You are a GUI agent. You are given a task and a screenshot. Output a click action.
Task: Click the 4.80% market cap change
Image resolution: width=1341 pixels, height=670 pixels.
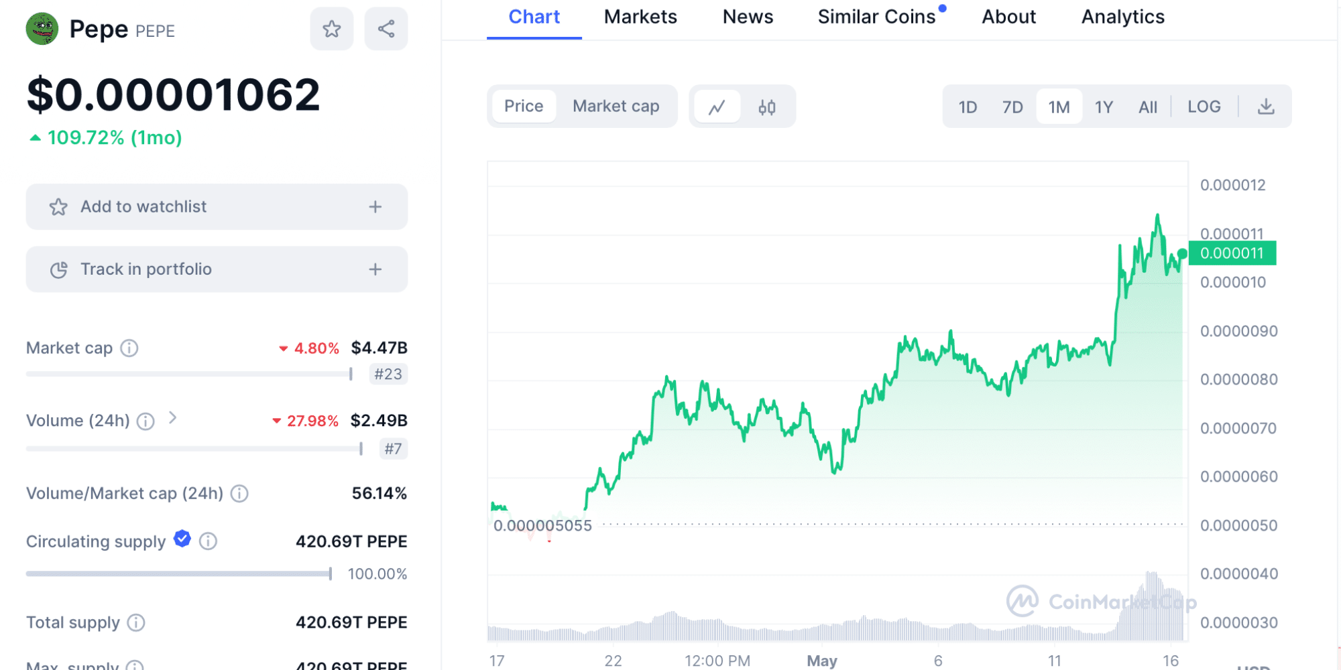coord(310,348)
